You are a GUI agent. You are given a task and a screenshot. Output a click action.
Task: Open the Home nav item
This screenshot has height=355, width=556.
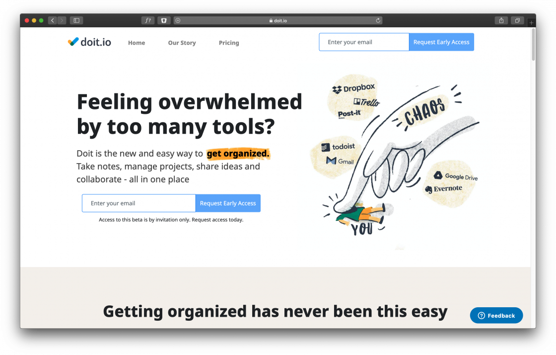pos(137,43)
